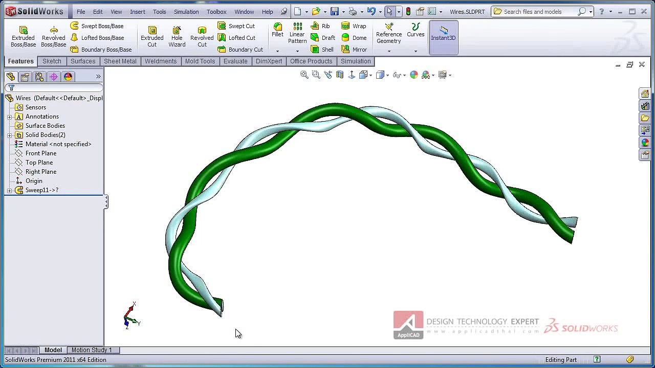This screenshot has height=368, width=655.
Task: Choose the Swept Boss/Base feature
Action: tap(97, 26)
